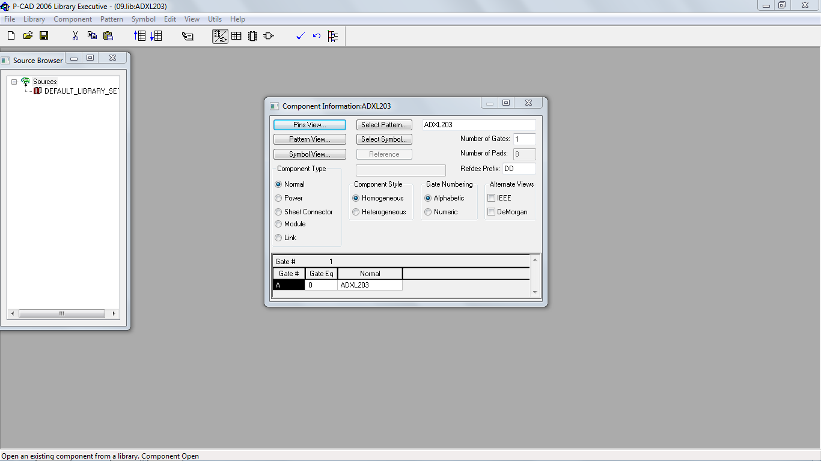
Task: Select the Power component type
Action: tap(278, 198)
